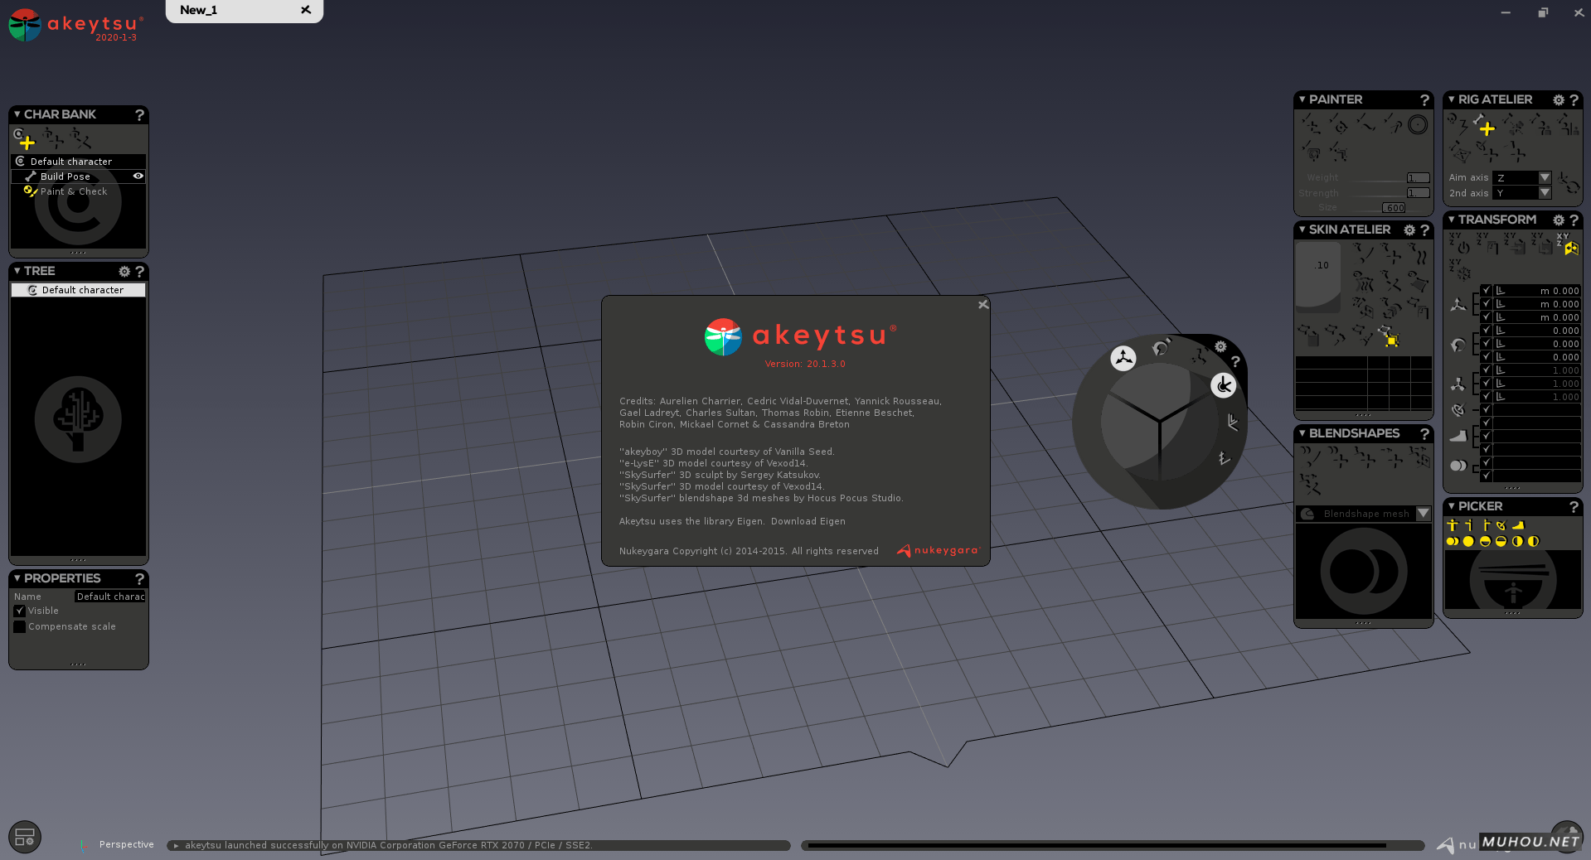Click the full yellow circle icon in Picker
The height and width of the screenshot is (860, 1591).
(1468, 541)
